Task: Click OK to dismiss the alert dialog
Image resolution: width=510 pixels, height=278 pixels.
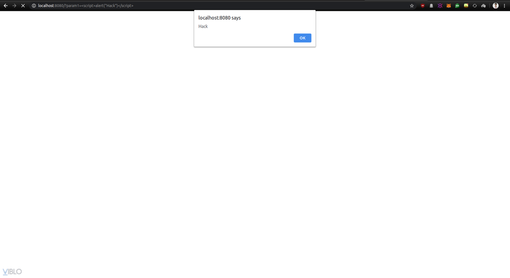Action: 302,38
